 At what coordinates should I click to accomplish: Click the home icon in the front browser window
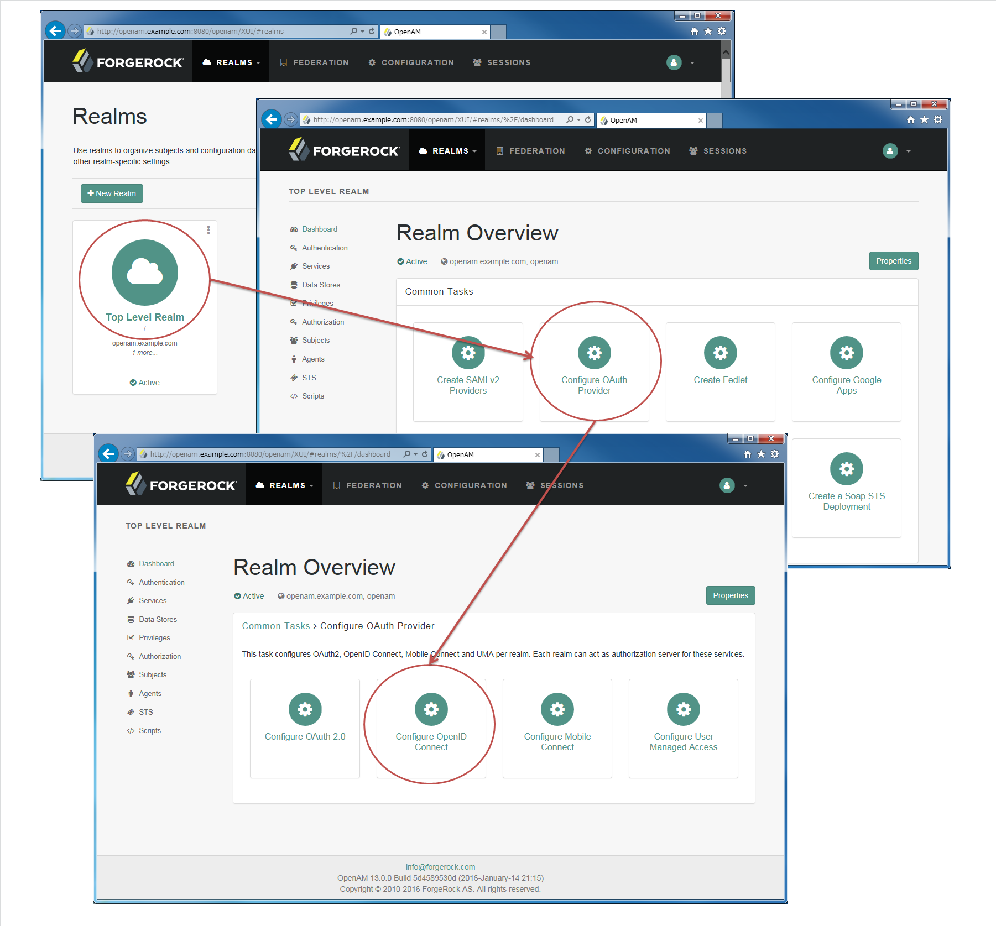[x=748, y=454]
